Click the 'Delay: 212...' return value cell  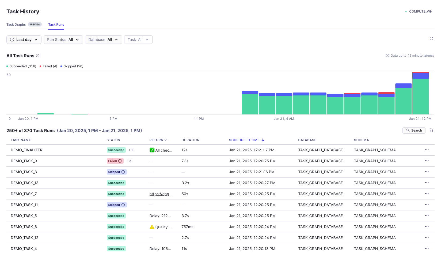pos(160,216)
